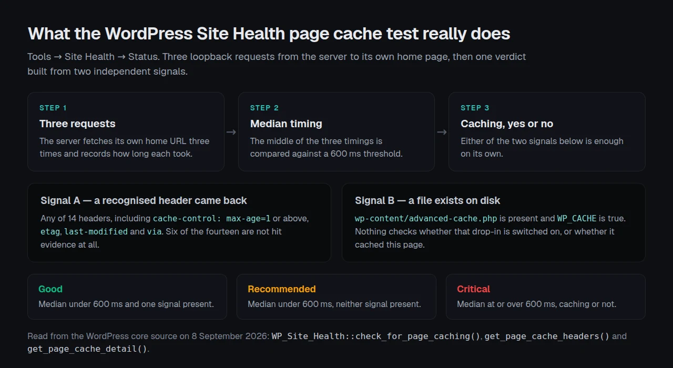Click the red 'Critical' verdict label
The image size is (673, 368).
tap(473, 289)
